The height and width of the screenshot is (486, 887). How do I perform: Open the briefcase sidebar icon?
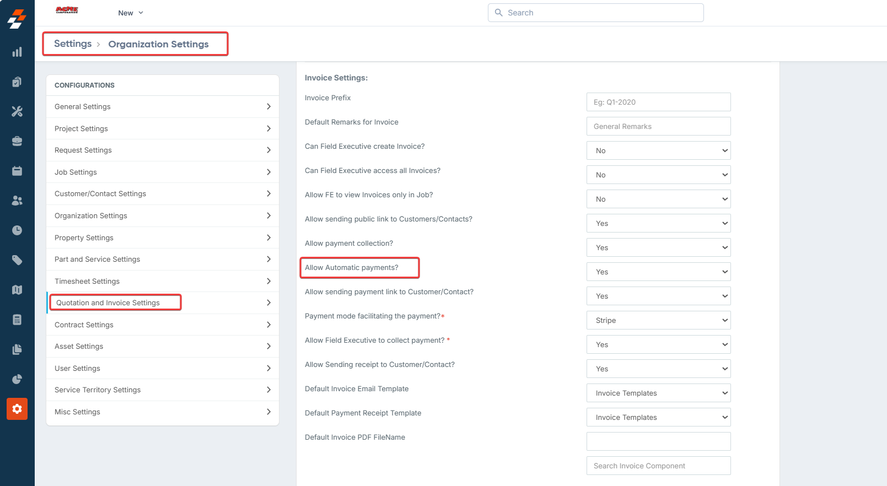point(17,141)
